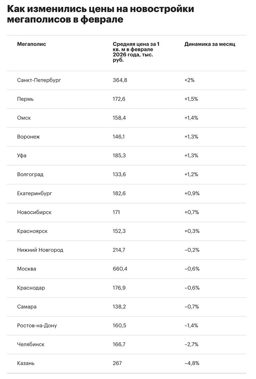Click the 185,3 price for Уфа
256x379 pixels.
119,156
